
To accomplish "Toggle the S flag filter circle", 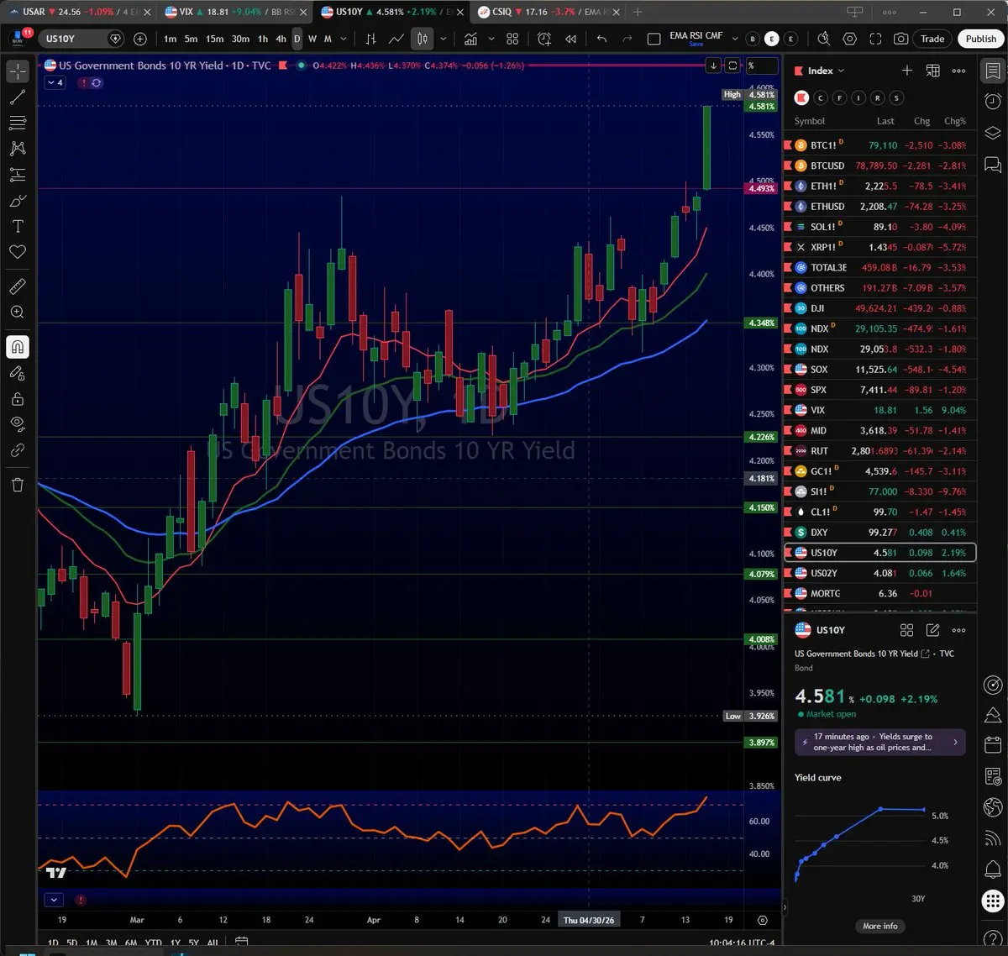I will (x=896, y=97).
